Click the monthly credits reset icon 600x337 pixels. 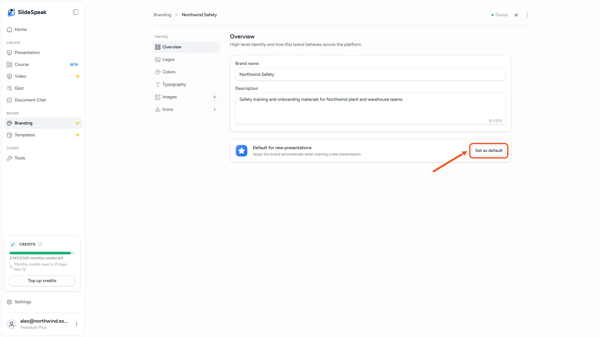click(x=11, y=267)
